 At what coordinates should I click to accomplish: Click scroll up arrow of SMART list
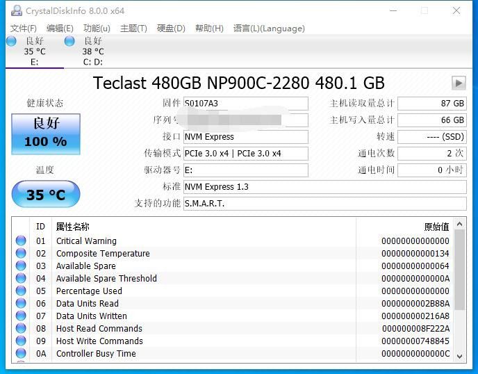coord(460,225)
